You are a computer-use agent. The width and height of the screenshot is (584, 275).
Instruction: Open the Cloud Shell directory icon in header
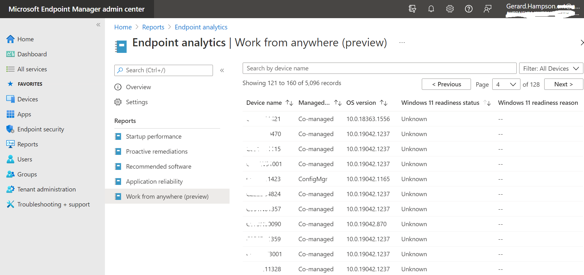click(412, 9)
